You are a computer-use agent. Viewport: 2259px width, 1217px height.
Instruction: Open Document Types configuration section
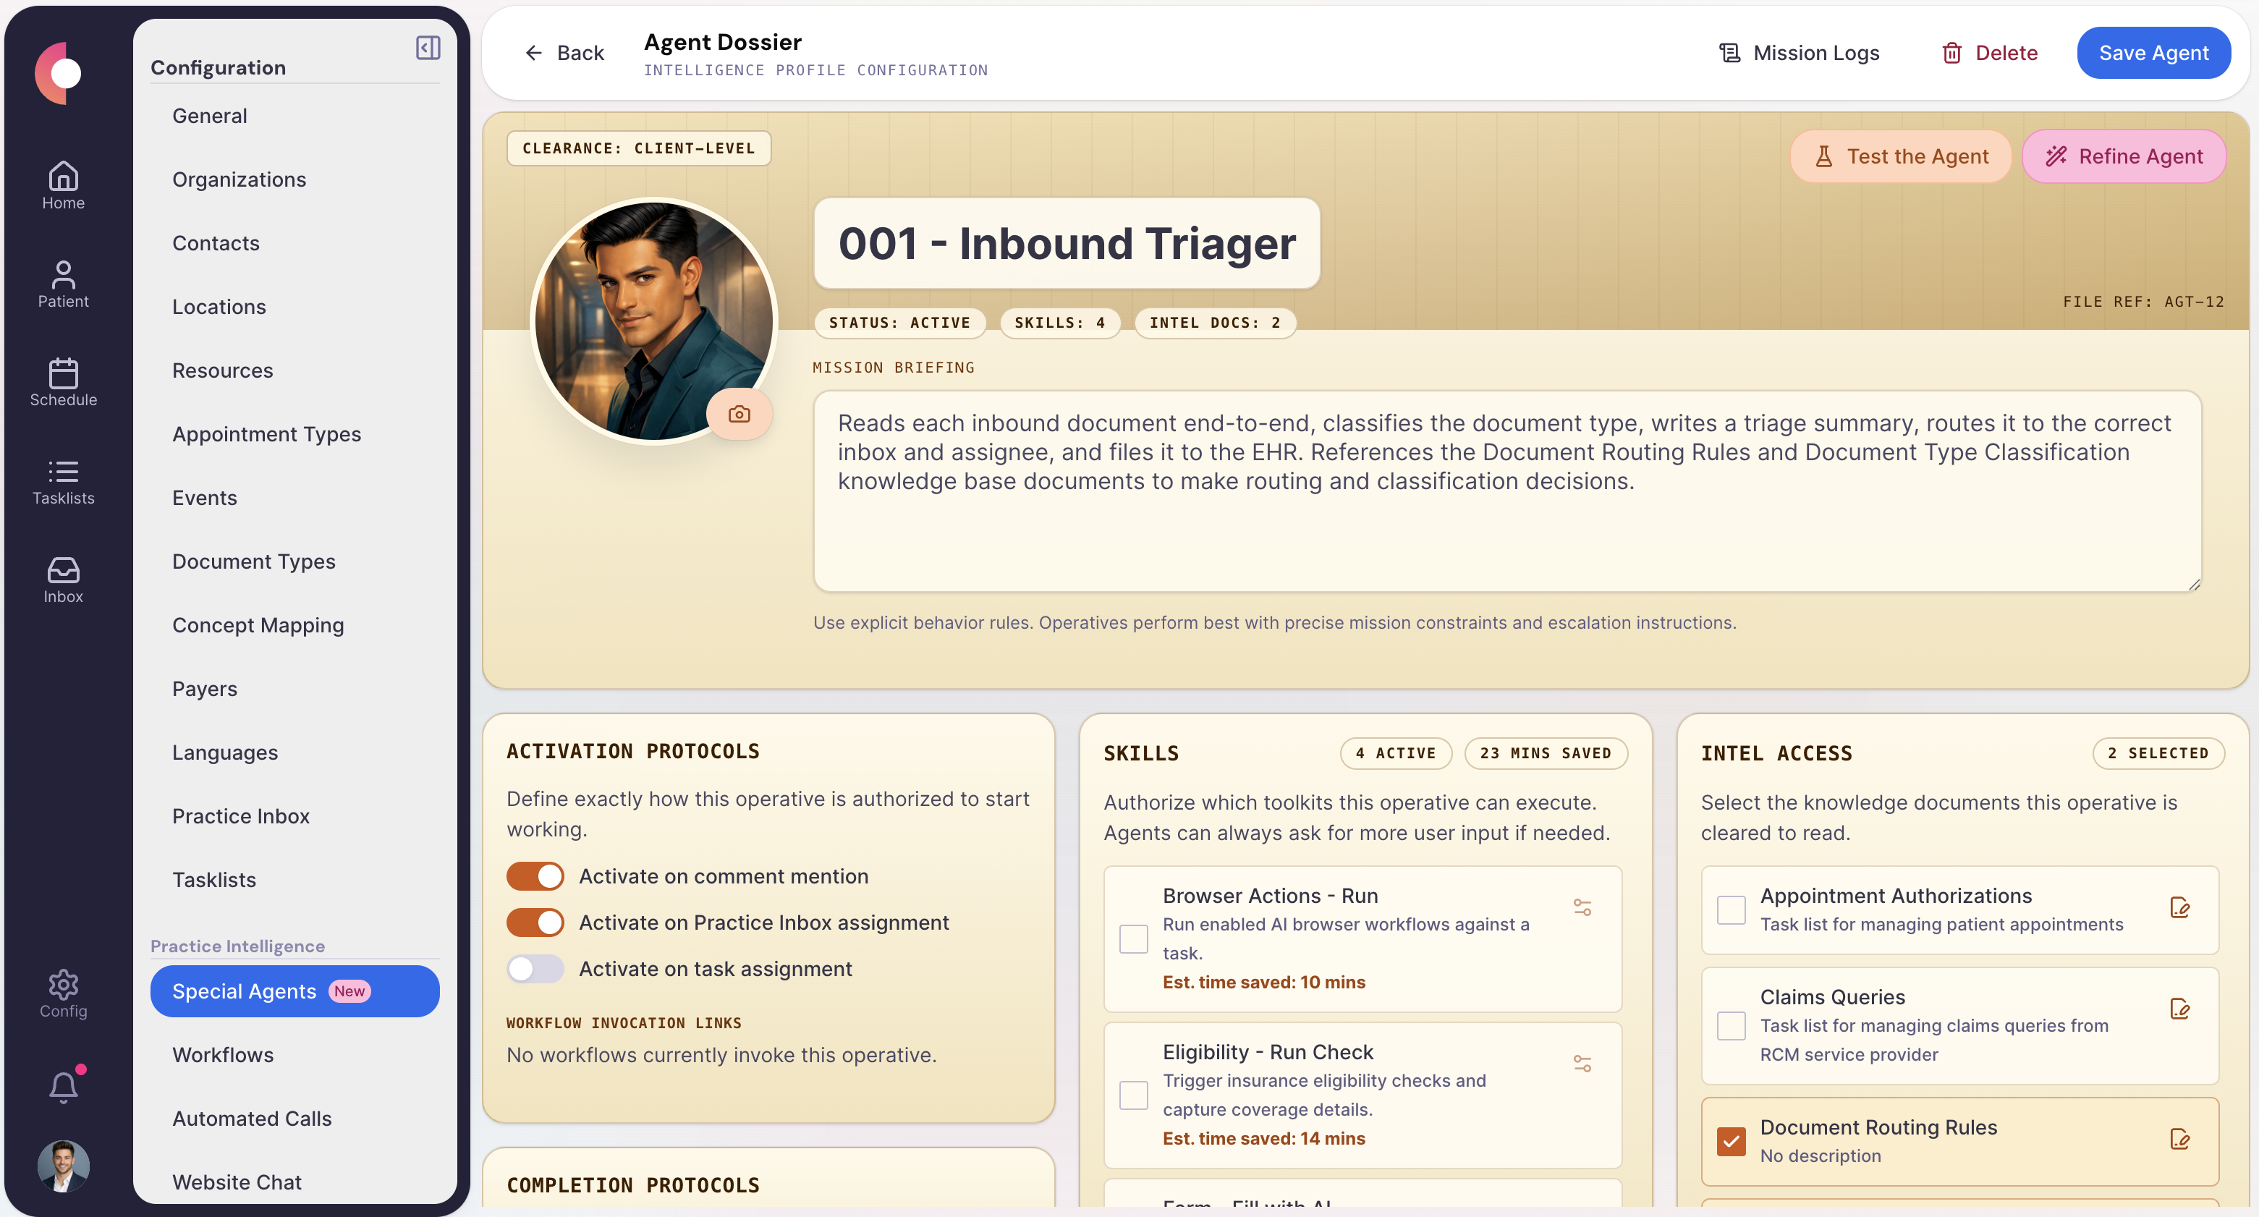click(x=253, y=561)
